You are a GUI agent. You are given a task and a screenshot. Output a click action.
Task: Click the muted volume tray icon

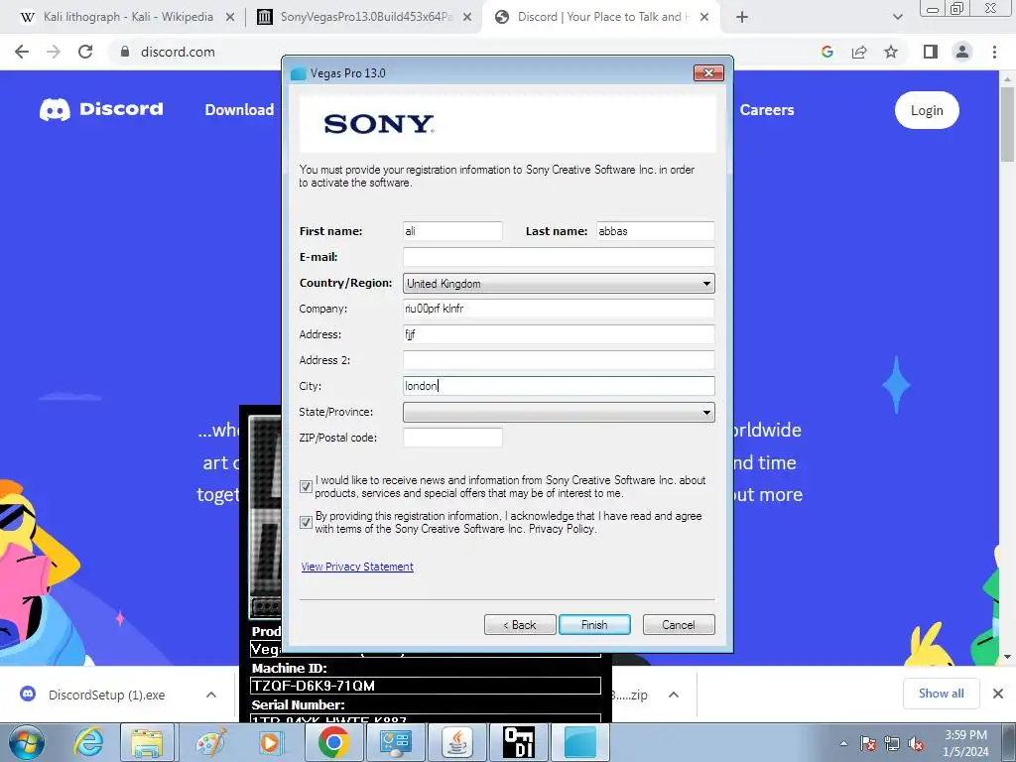pos(916,744)
